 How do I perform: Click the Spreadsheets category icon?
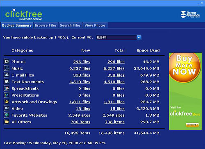[x=7, y=88]
